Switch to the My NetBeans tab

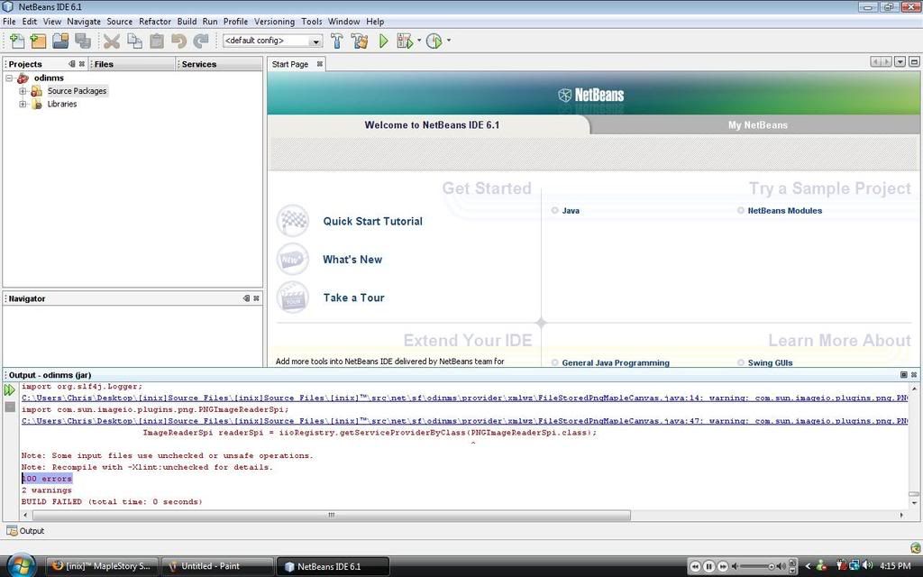[x=756, y=124]
